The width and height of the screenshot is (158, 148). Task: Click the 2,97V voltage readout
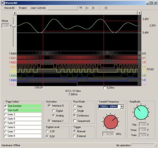point(152,26)
